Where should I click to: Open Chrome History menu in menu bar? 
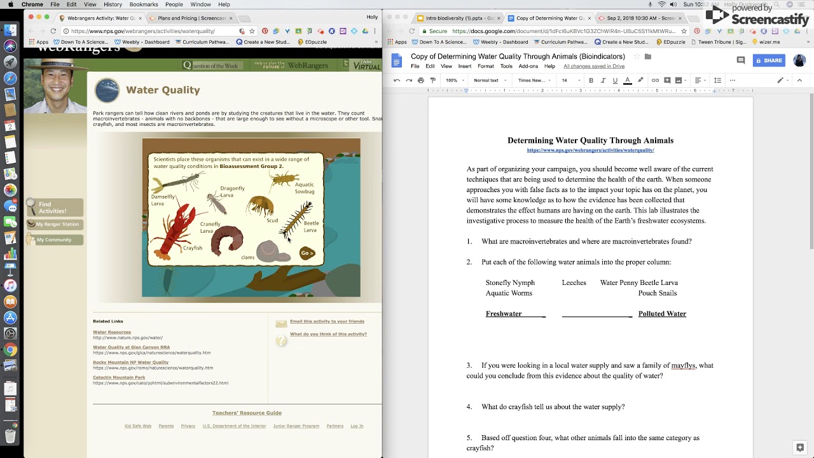(x=113, y=4)
